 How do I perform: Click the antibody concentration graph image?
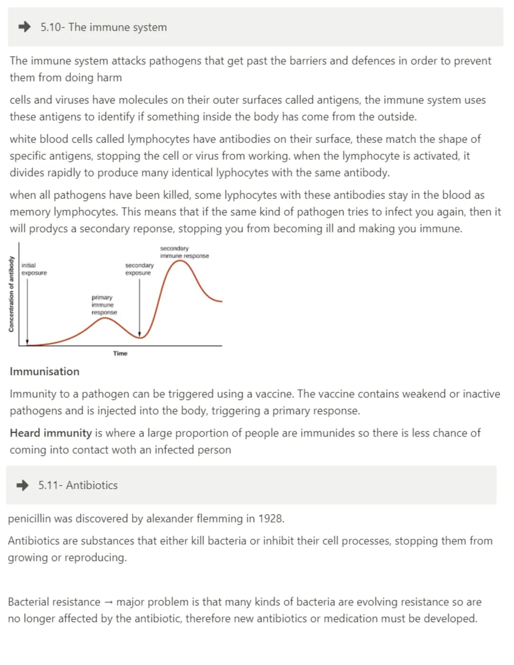pos(115,300)
